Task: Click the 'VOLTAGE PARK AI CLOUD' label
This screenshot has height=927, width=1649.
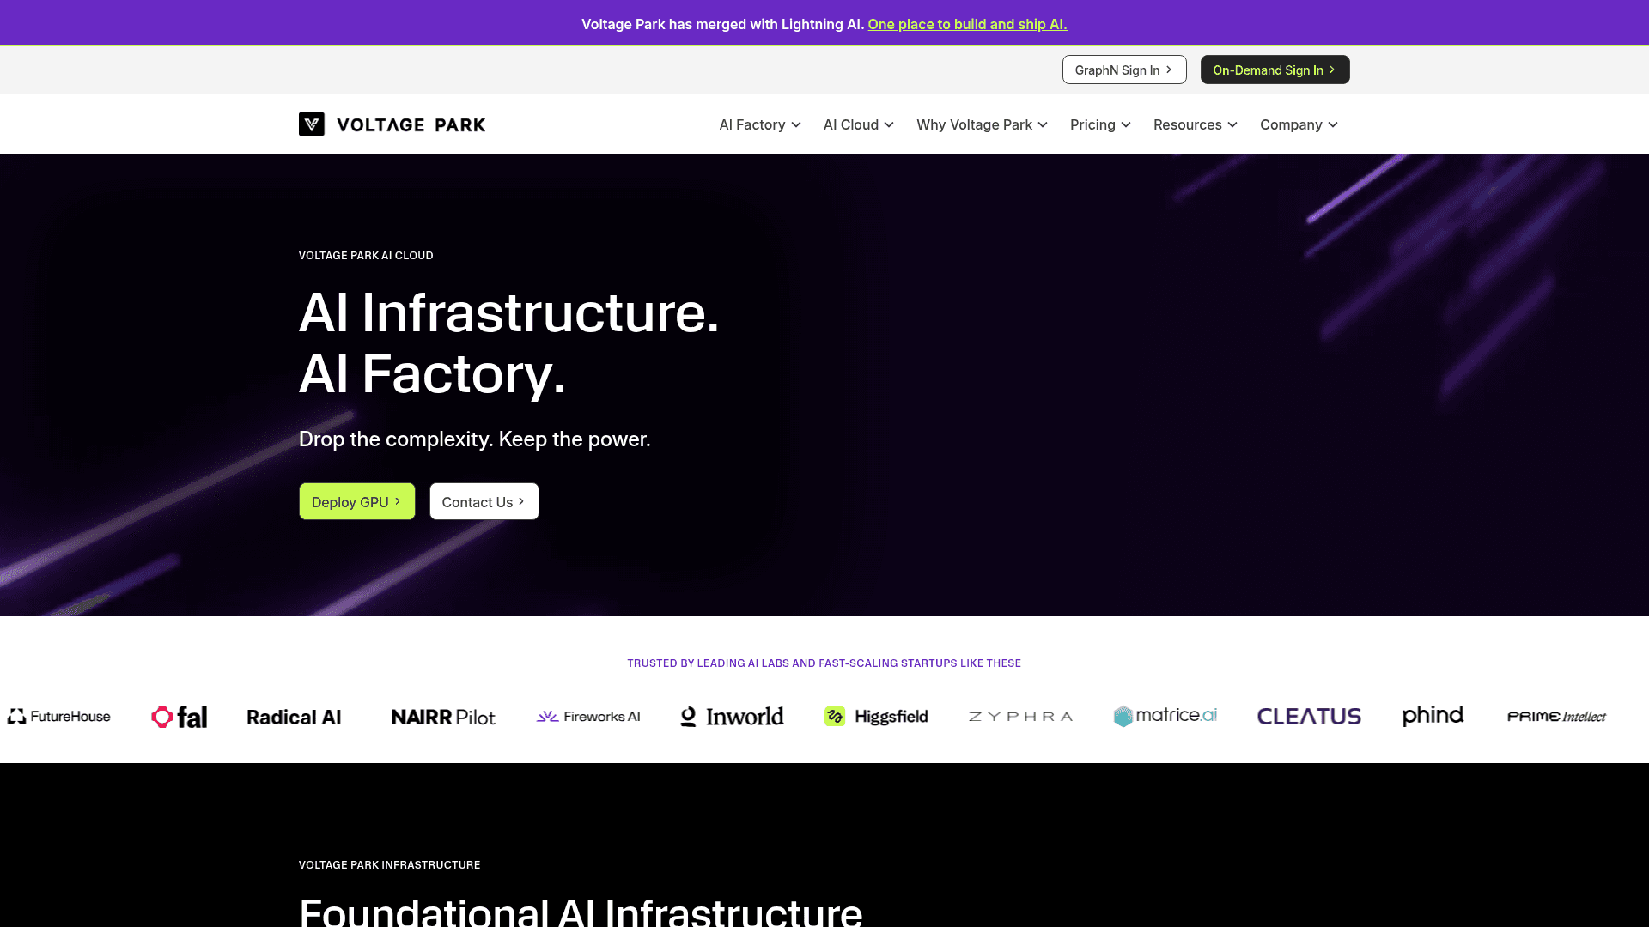Action: pyautogui.click(x=366, y=256)
